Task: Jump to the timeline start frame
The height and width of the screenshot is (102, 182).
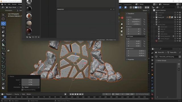Action: (x=71, y=94)
